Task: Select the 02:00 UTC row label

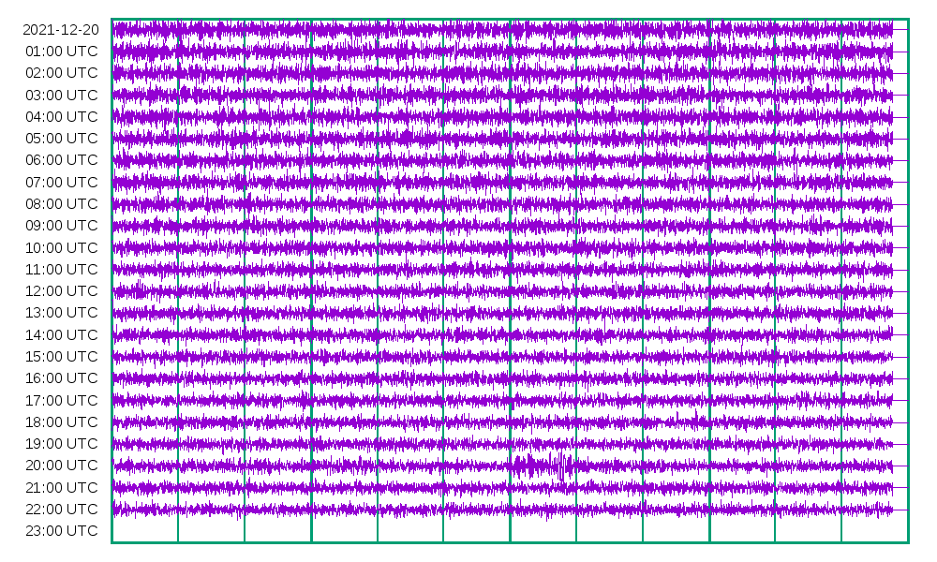Action: [x=62, y=73]
